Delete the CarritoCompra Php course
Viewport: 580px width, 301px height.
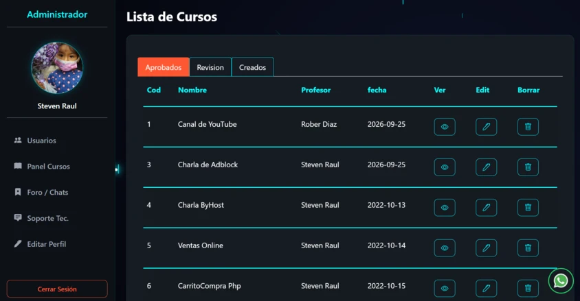(528, 289)
